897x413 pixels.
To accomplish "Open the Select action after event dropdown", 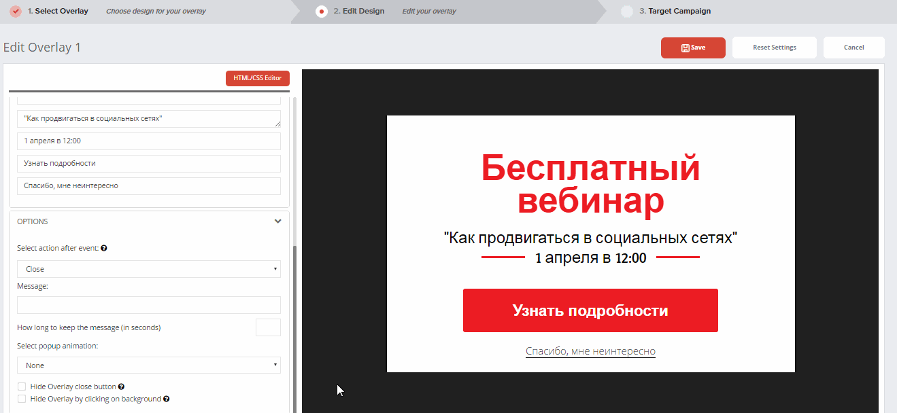I will (149, 269).
